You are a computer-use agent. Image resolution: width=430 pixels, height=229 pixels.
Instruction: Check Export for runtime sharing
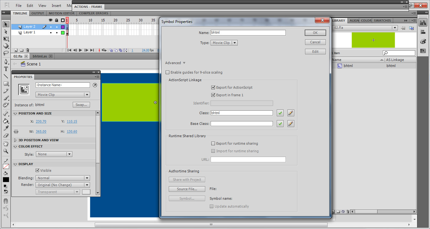pos(213,143)
